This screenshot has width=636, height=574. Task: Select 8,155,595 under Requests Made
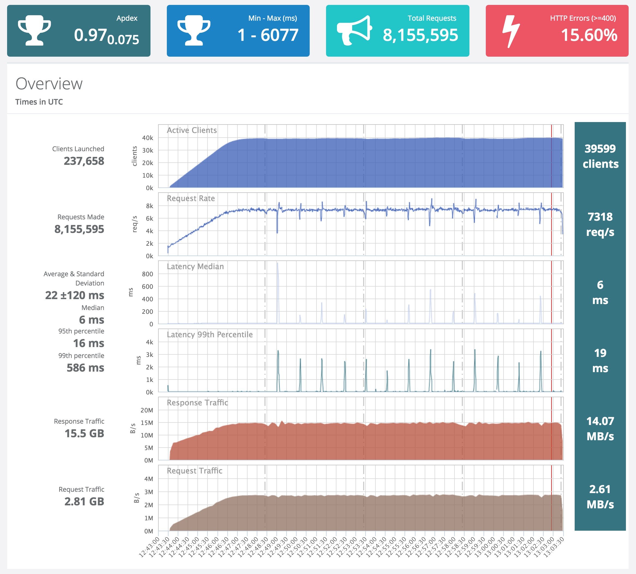click(x=79, y=229)
